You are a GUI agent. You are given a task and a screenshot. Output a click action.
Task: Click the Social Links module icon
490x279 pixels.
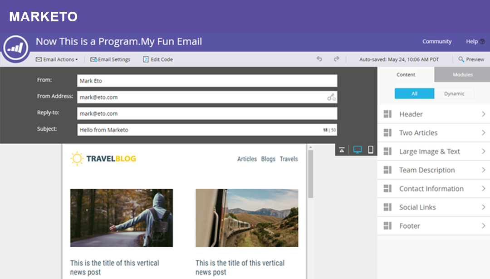pos(387,207)
